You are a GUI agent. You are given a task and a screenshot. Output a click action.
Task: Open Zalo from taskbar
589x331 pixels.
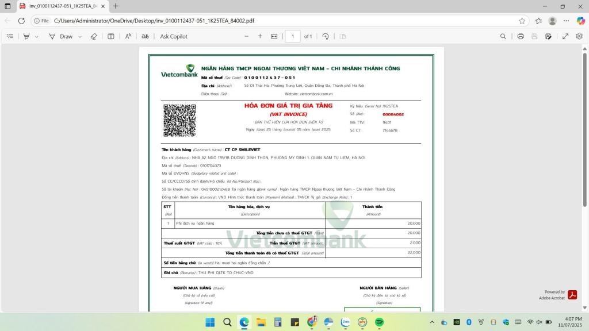click(x=346, y=322)
